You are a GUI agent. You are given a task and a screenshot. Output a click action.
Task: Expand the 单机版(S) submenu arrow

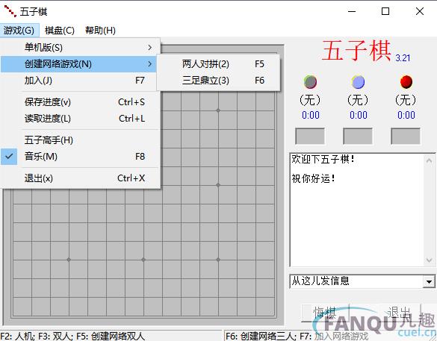[150, 48]
